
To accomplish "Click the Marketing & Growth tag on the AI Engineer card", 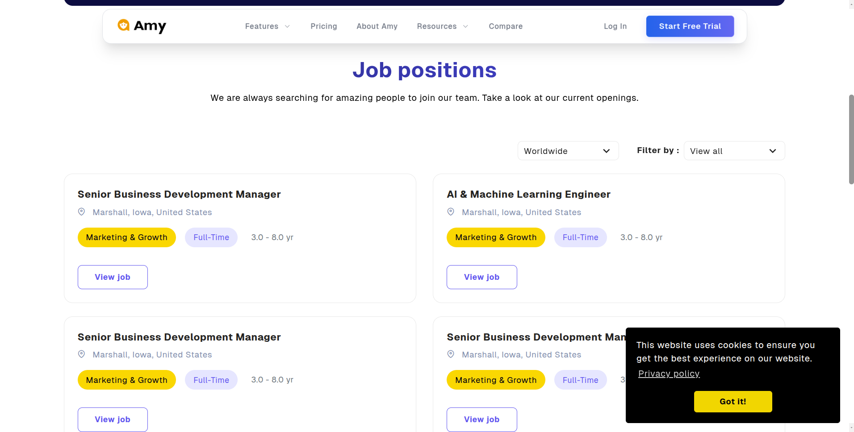I will click(x=496, y=237).
